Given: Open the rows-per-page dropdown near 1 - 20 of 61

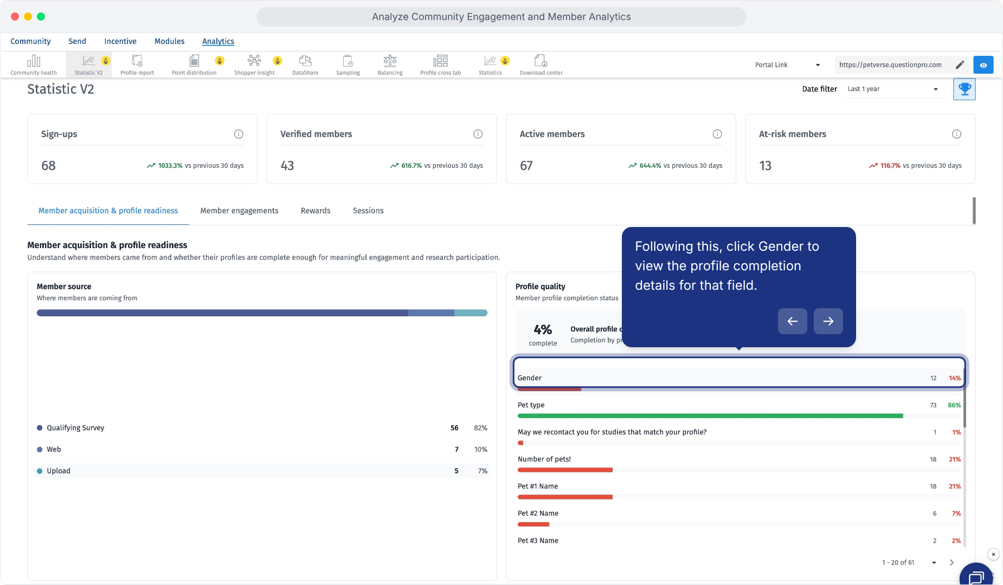Looking at the screenshot, I should 934,563.
